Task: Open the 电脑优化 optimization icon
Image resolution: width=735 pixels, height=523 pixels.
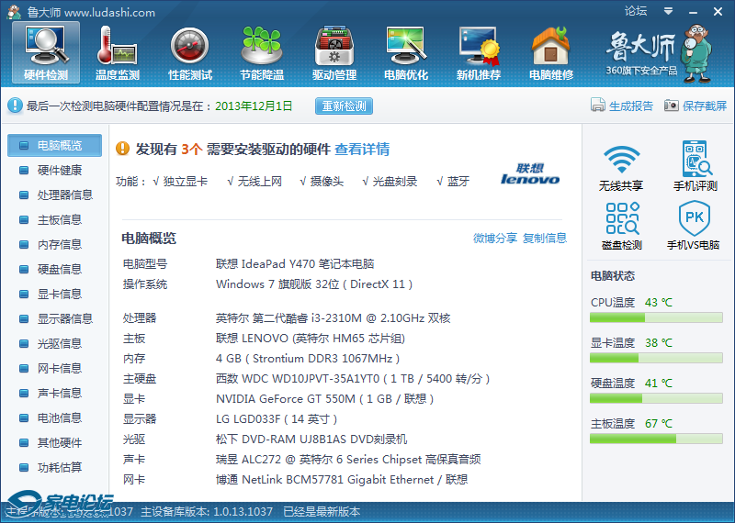Action: pyautogui.click(x=406, y=52)
